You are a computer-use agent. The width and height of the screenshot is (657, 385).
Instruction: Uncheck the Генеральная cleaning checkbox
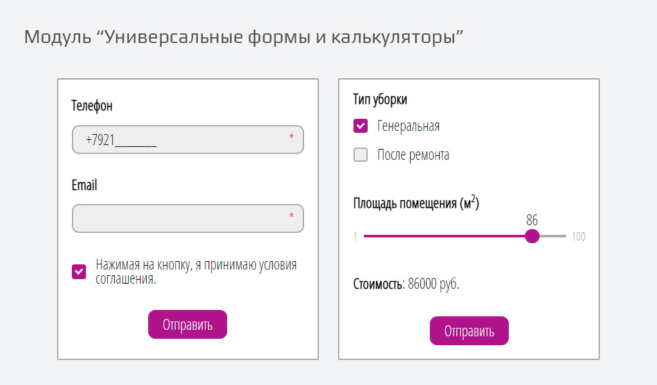point(361,126)
